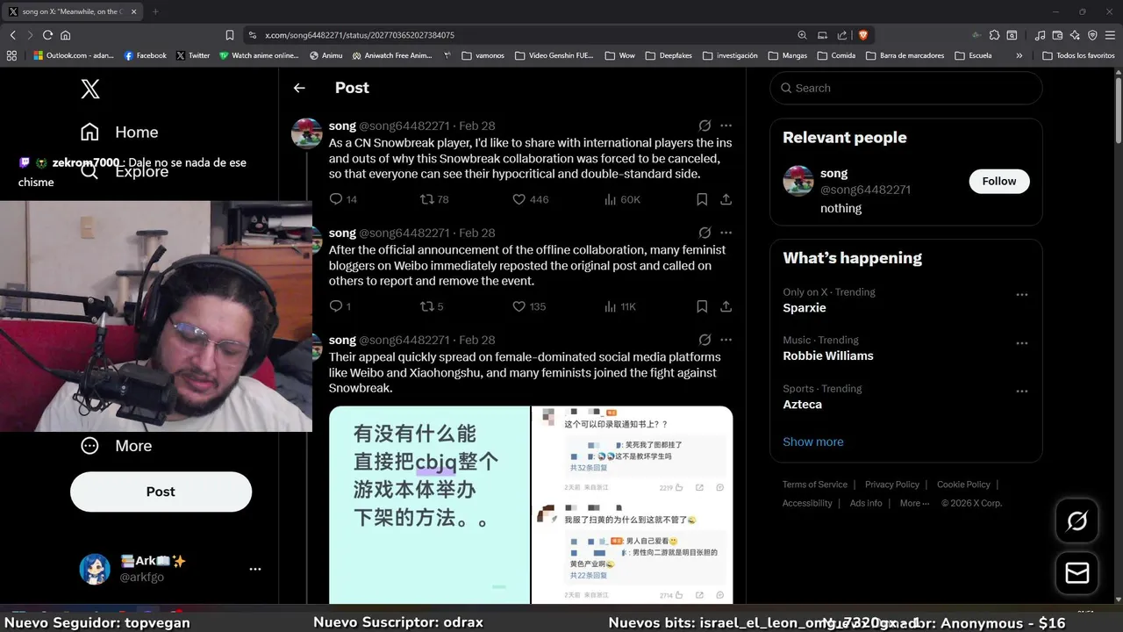Reload the page in browser toolbar
The width and height of the screenshot is (1123, 632).
(x=47, y=35)
